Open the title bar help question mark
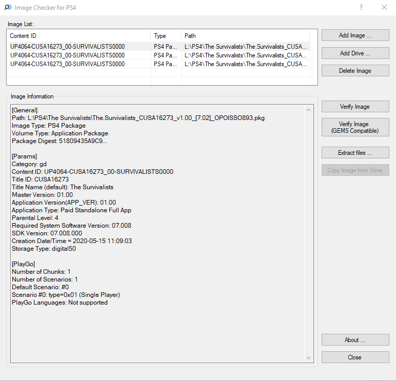This screenshot has height=381, width=396. coord(361,7)
